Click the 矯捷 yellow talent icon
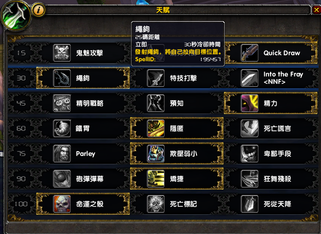This screenshot has width=321, height=234. [x=156, y=179]
